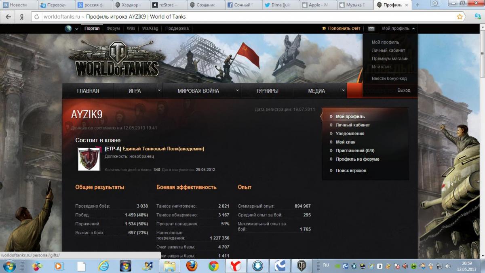Open Windows Start menu orb
The width and height of the screenshot is (485, 273).
9,266
